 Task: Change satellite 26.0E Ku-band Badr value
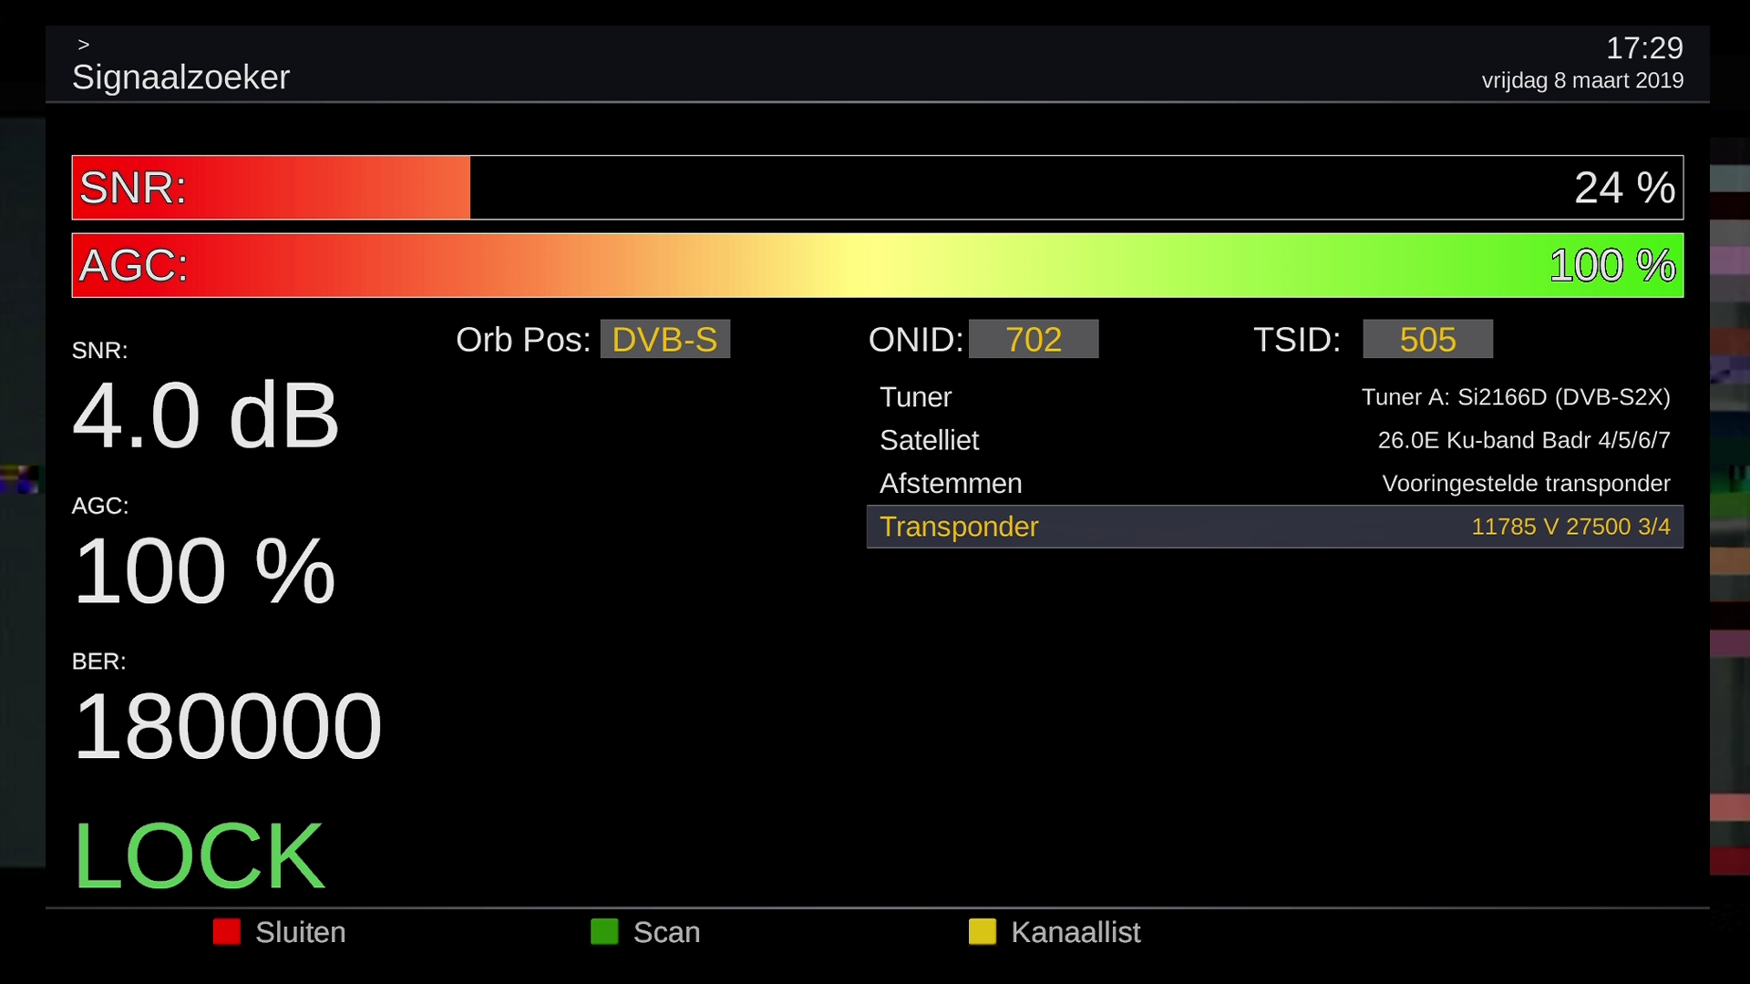(x=1523, y=440)
